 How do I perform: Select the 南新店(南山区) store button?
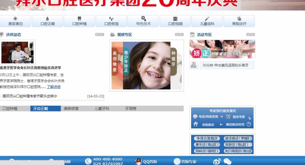[238, 145]
